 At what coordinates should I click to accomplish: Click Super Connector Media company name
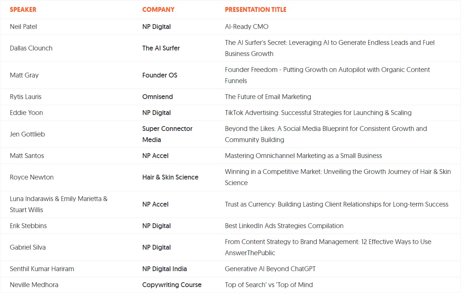point(167,134)
